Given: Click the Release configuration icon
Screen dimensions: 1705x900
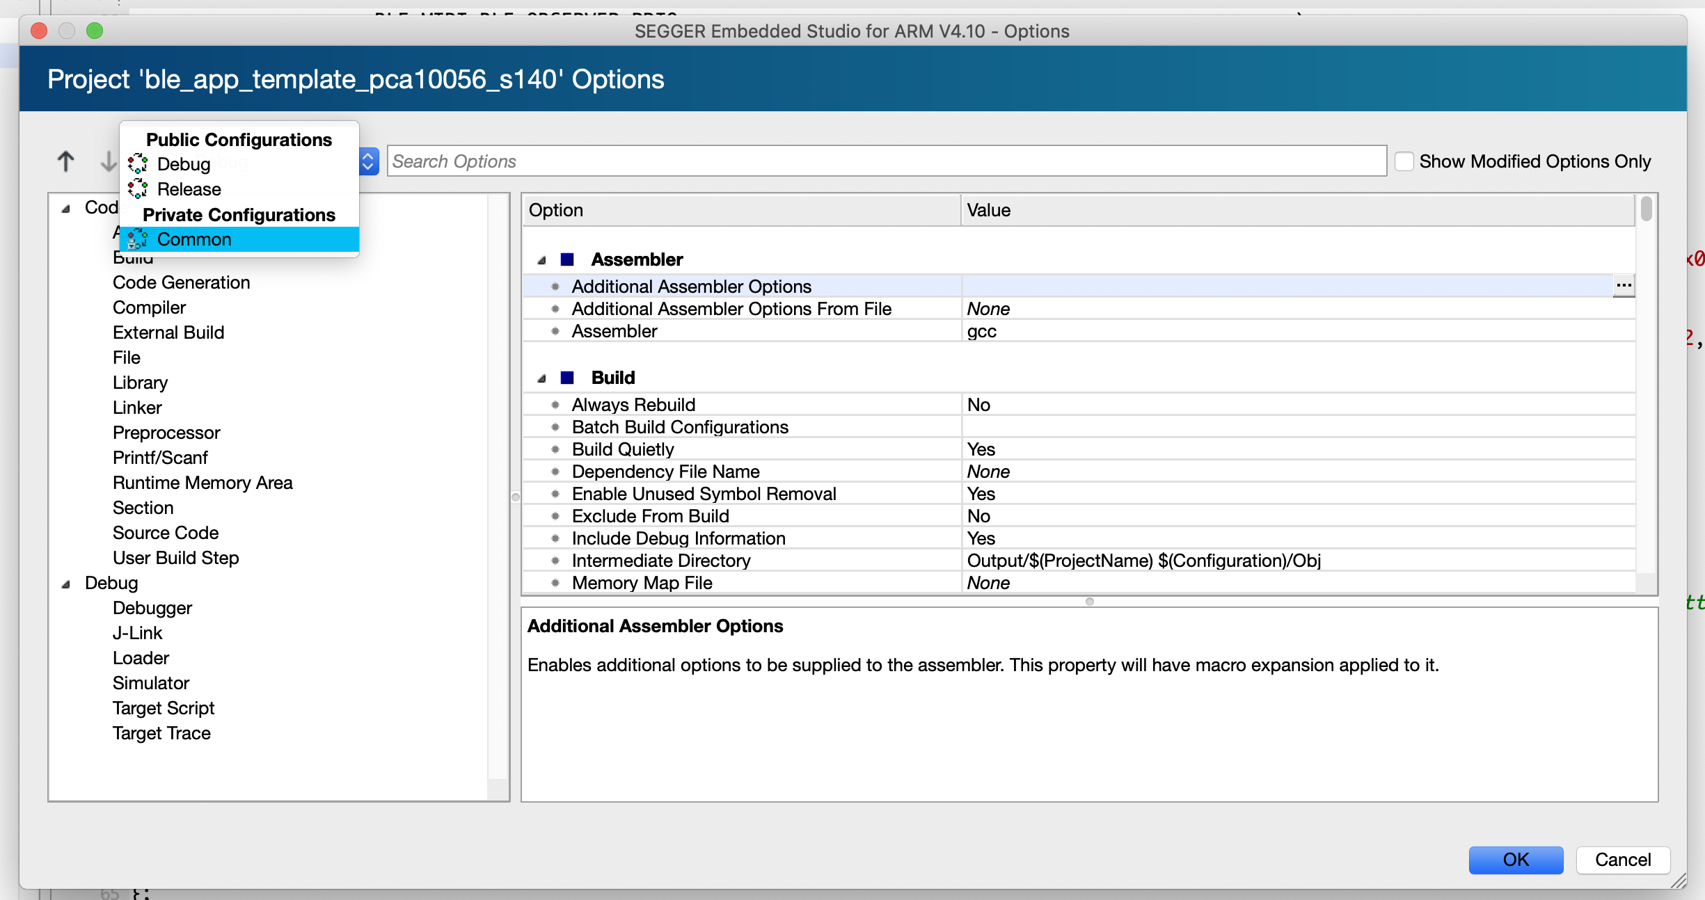Looking at the screenshot, I should pos(138,189).
